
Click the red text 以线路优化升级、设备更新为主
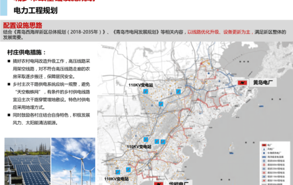click(219, 32)
